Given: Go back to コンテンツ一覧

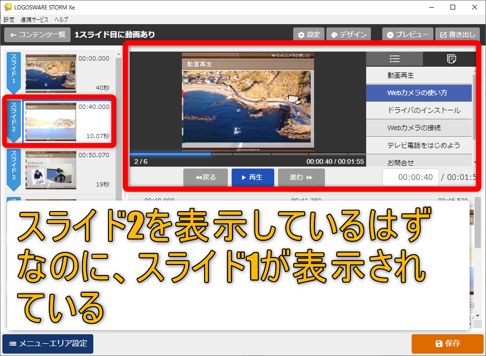Looking at the screenshot, I should [x=37, y=35].
